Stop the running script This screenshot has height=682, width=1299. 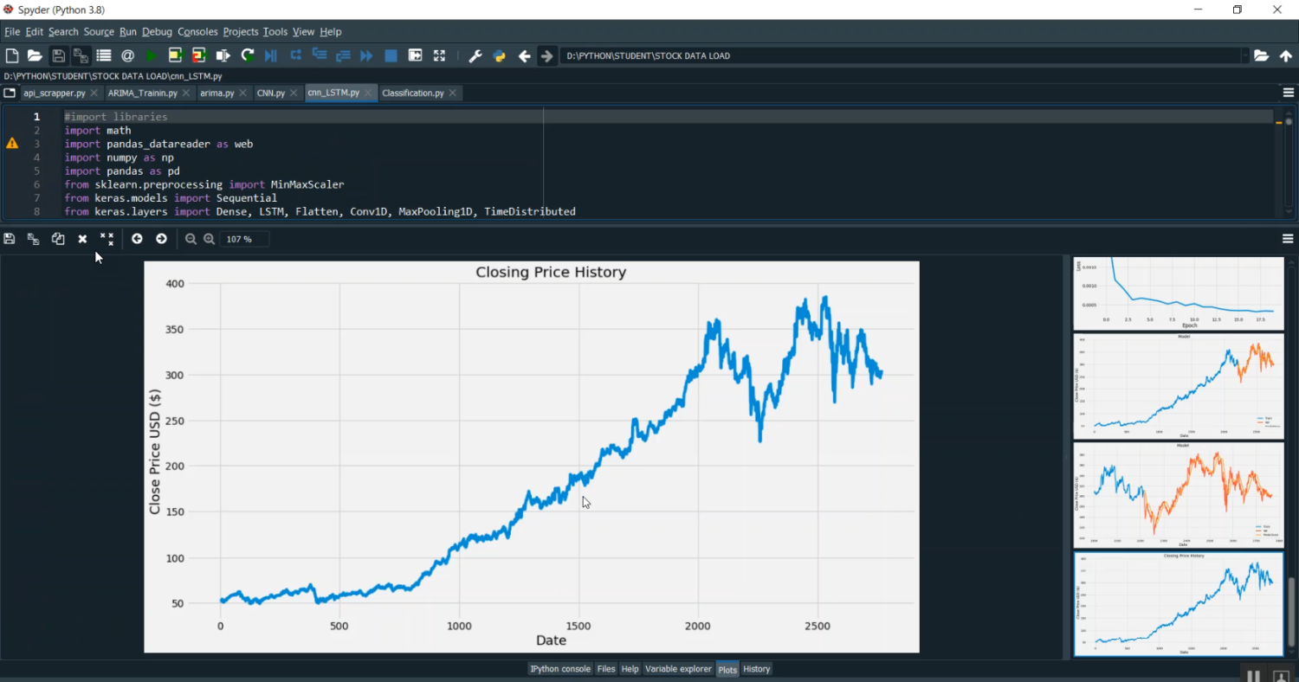click(390, 55)
